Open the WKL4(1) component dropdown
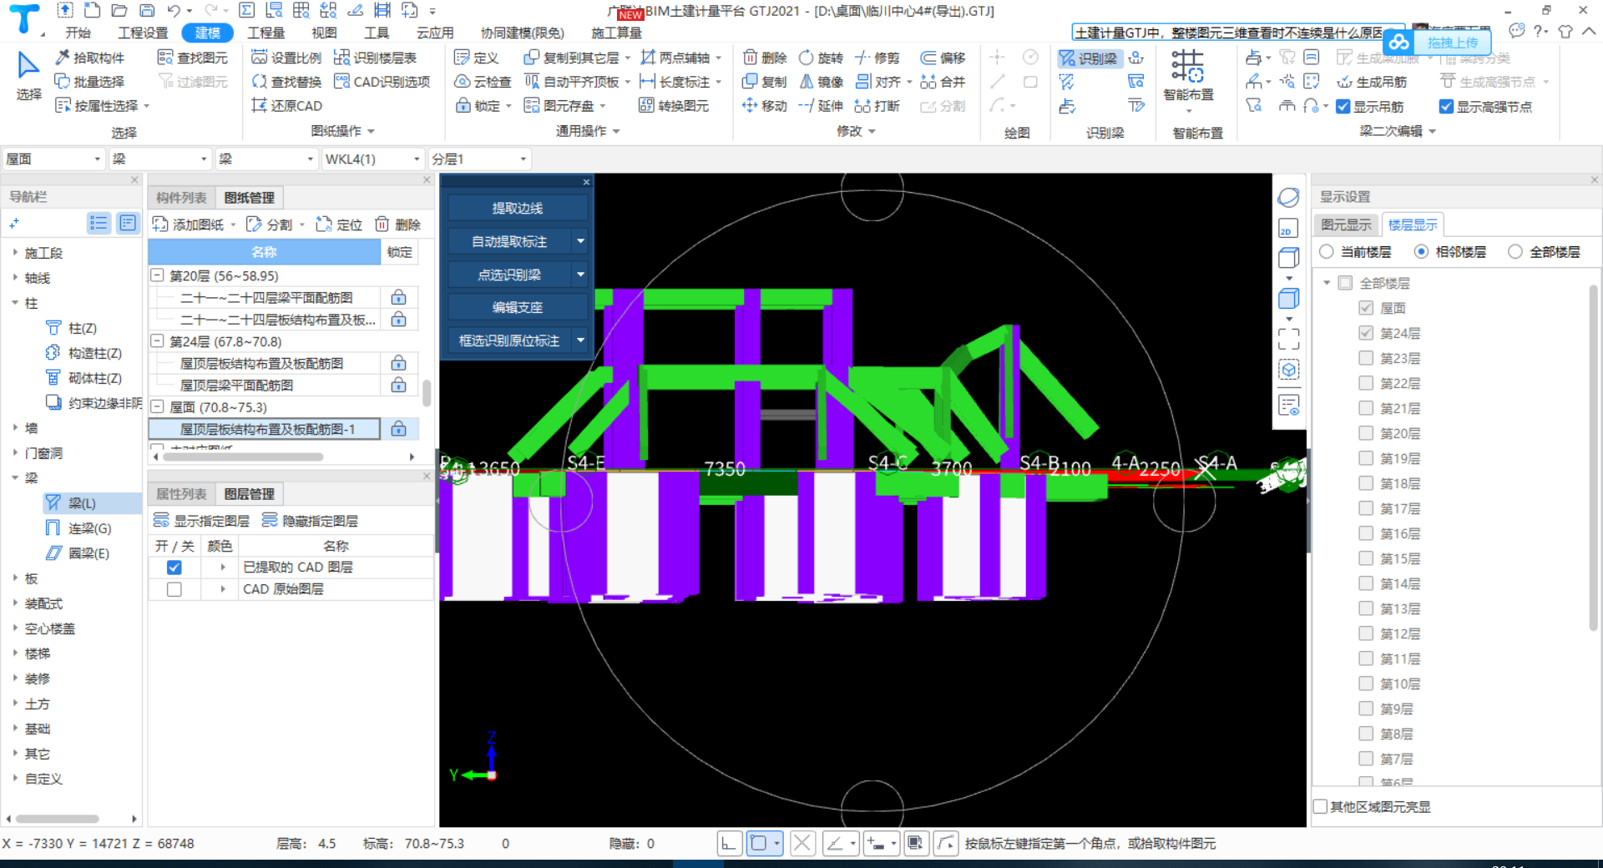Screen dimensions: 1603x868 pyautogui.click(x=373, y=159)
